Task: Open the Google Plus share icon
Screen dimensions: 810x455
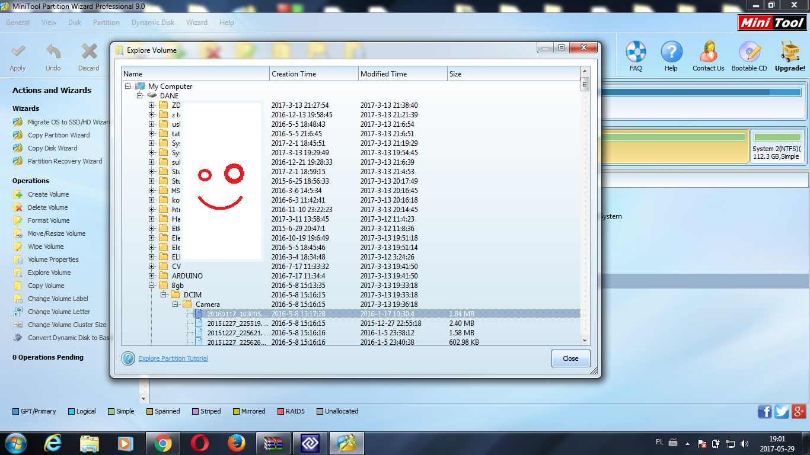Action: [799, 411]
